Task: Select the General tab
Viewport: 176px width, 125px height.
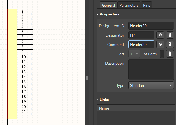Action: [108, 5]
